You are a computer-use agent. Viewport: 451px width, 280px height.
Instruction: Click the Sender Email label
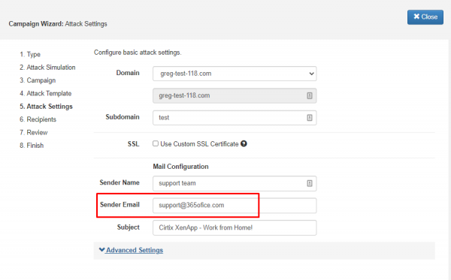point(120,205)
